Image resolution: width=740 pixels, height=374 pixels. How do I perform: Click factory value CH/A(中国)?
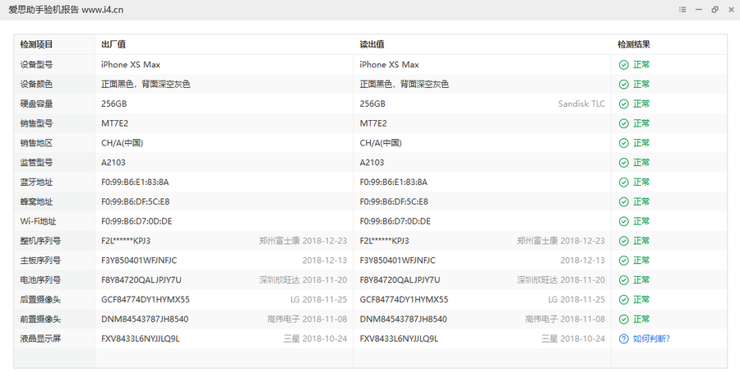(122, 143)
